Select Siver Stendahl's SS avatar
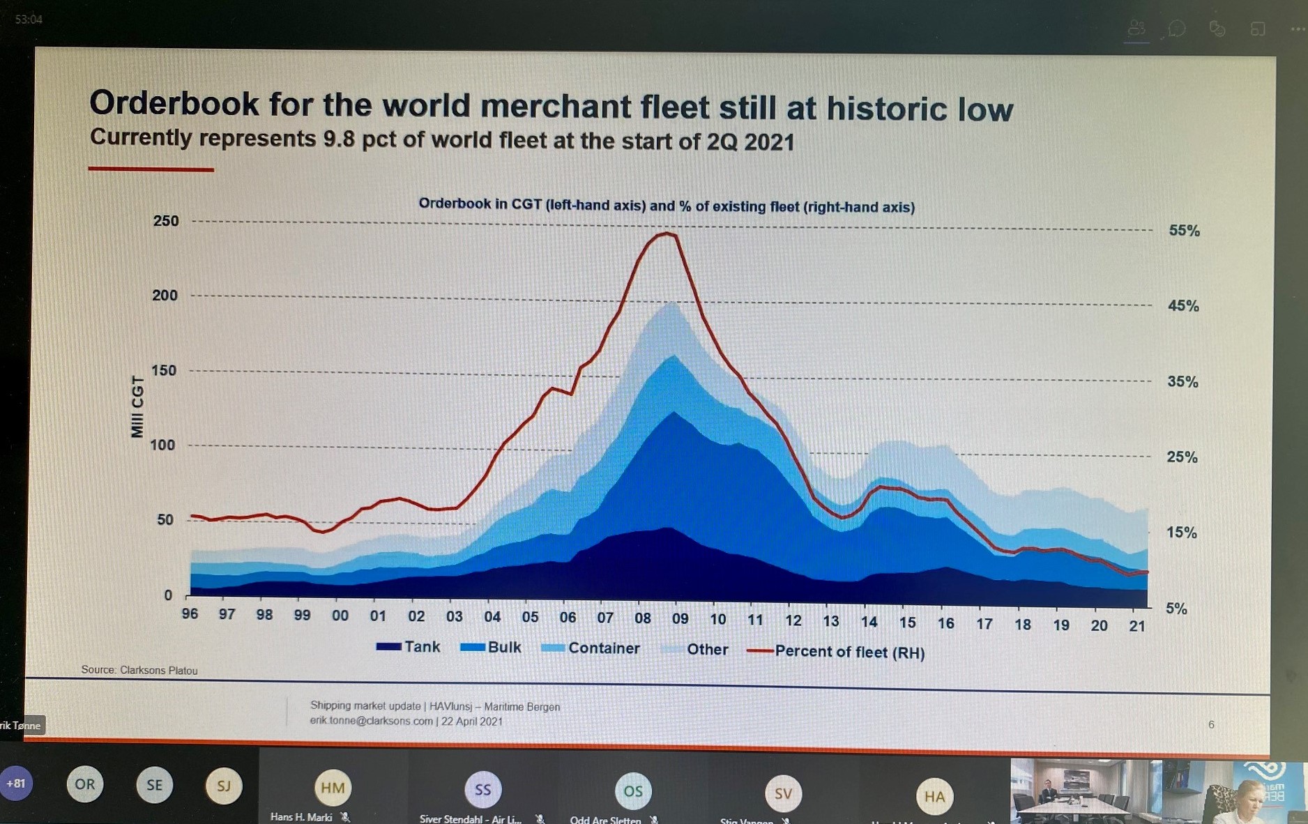The image size is (1308, 824). (482, 790)
